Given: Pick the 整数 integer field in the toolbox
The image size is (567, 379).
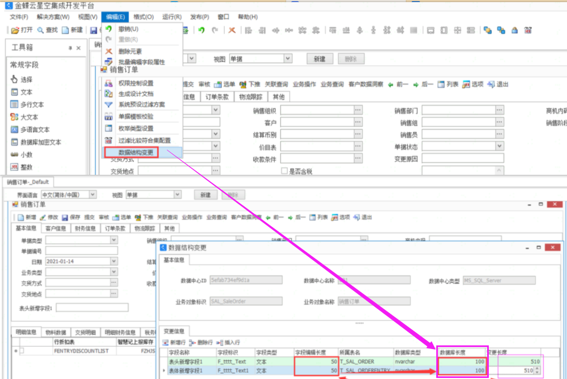Looking at the screenshot, I should pyautogui.click(x=22, y=167).
